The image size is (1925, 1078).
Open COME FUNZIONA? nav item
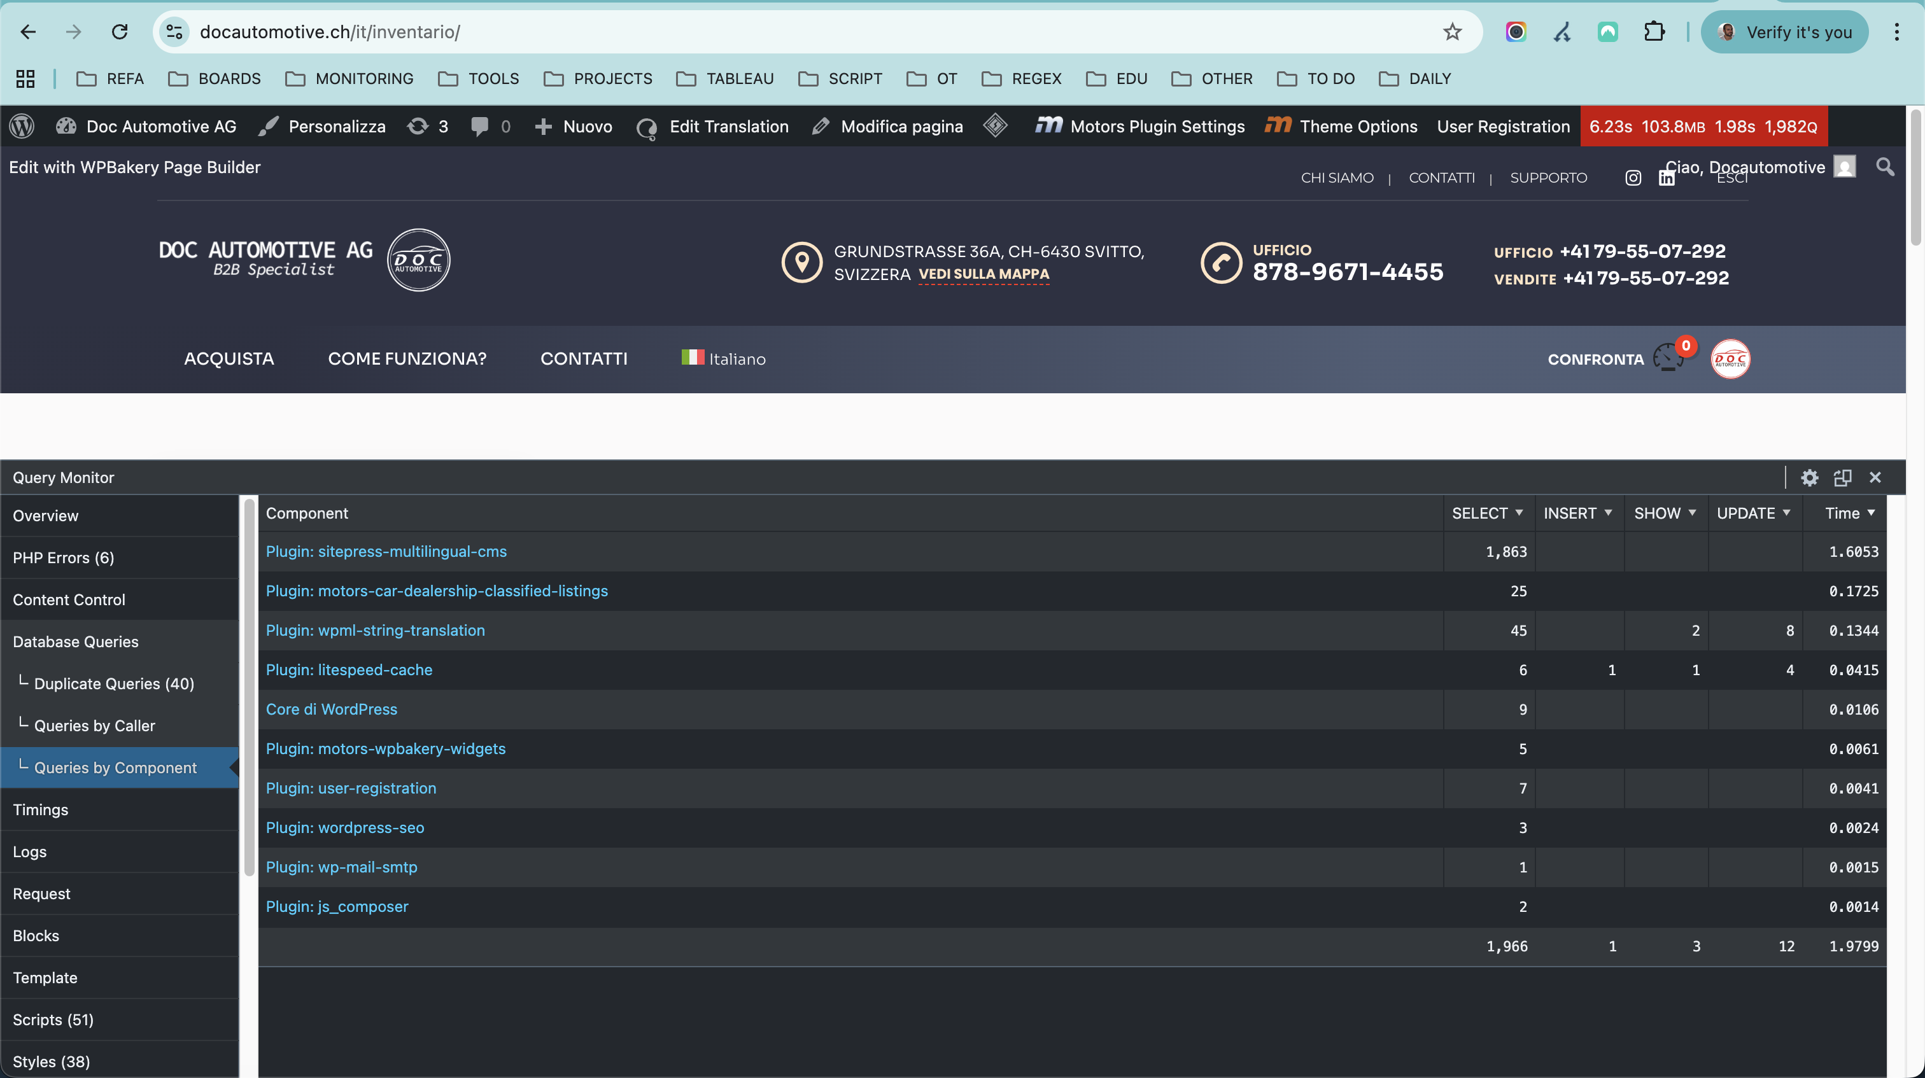click(407, 360)
